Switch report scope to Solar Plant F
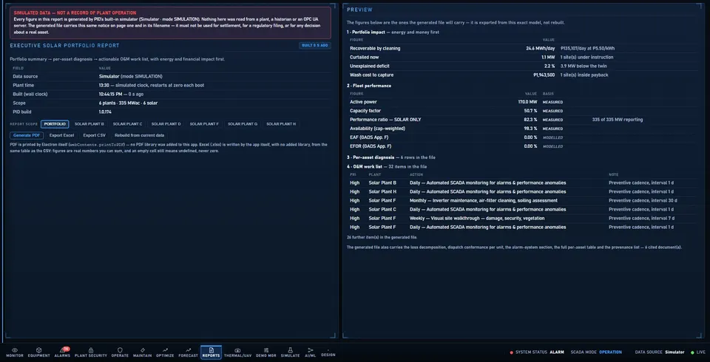 coord(204,124)
